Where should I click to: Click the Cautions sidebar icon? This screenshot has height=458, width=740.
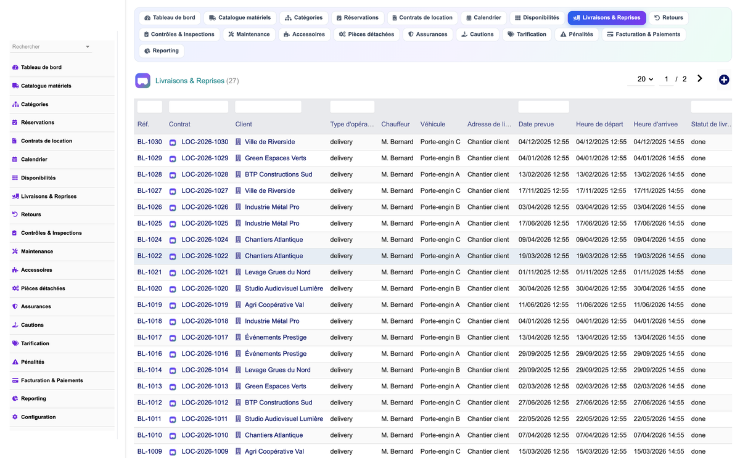coord(15,325)
